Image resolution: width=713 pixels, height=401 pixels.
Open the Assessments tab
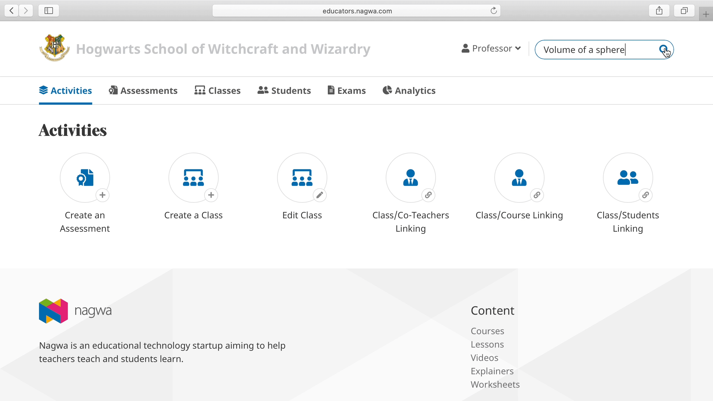point(143,91)
